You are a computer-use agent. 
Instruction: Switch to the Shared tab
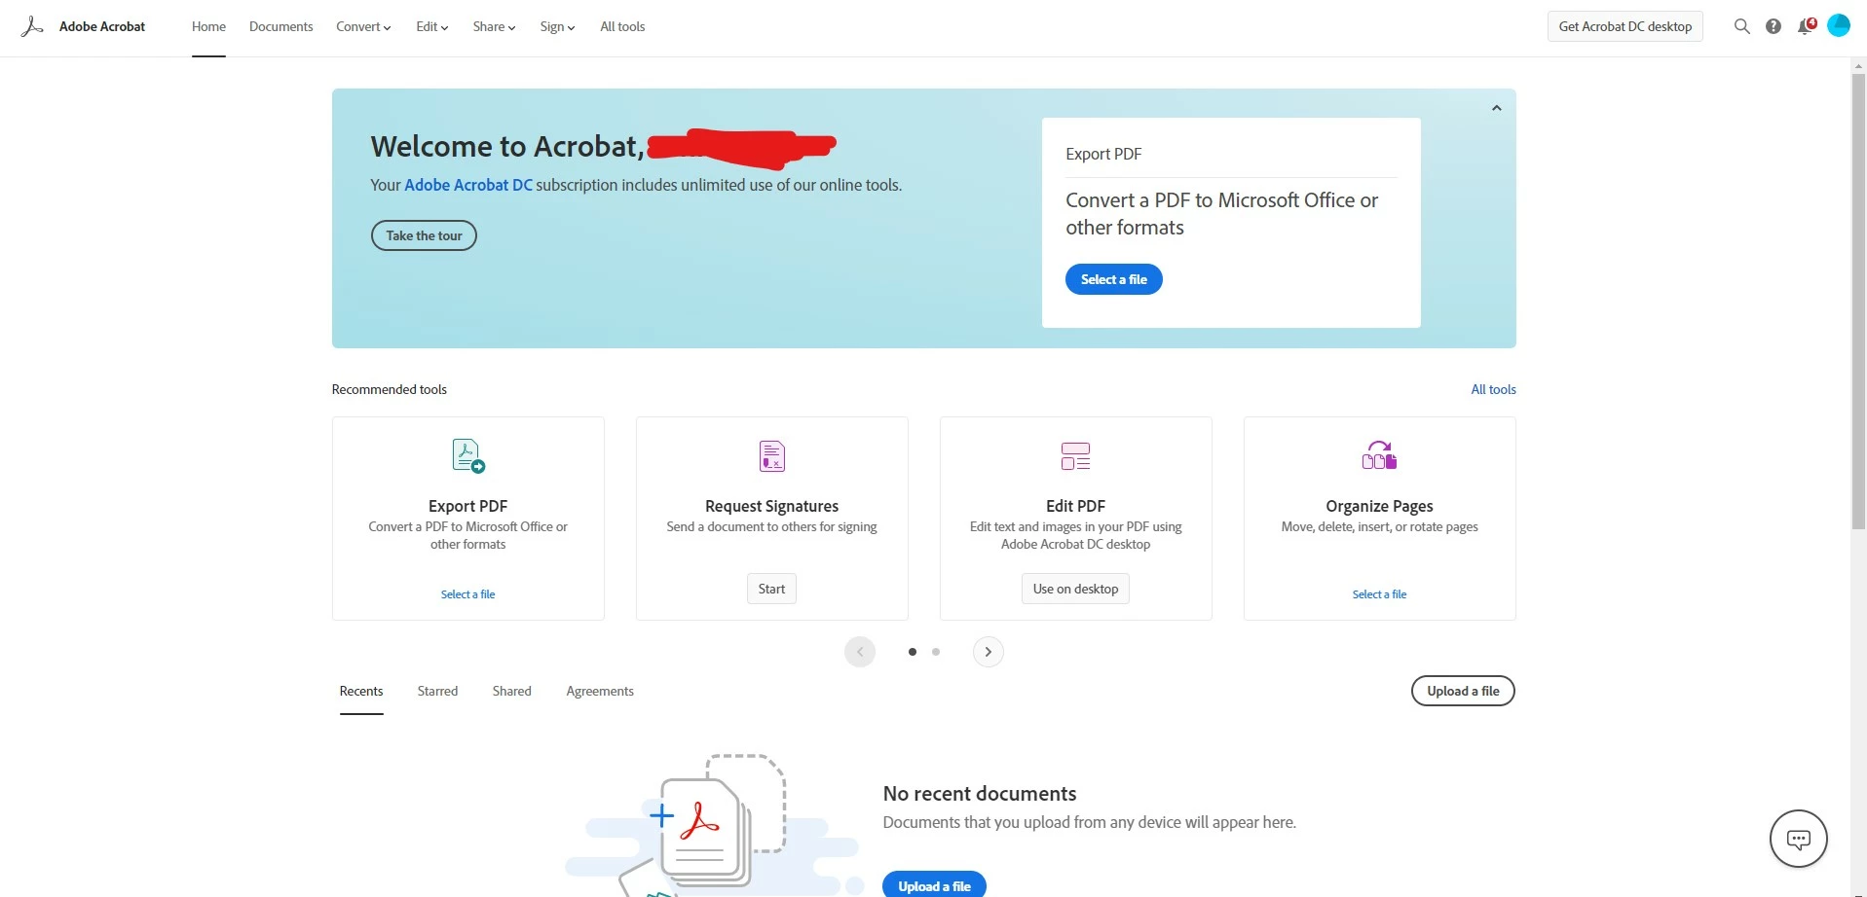point(511,691)
